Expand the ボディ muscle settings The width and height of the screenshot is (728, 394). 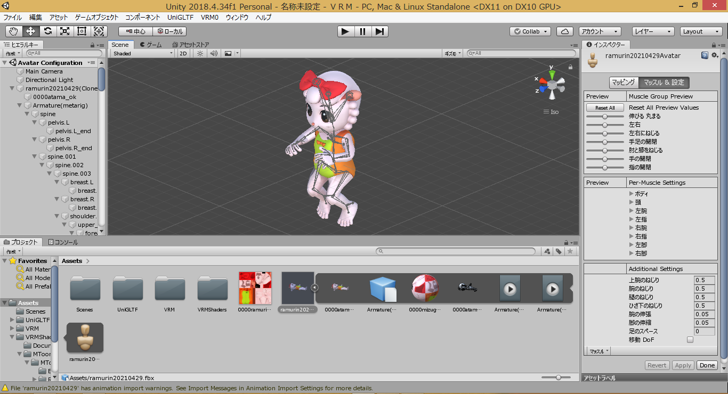(x=632, y=194)
